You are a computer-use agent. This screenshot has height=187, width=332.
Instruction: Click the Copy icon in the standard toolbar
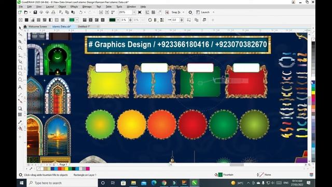pos(67,12)
